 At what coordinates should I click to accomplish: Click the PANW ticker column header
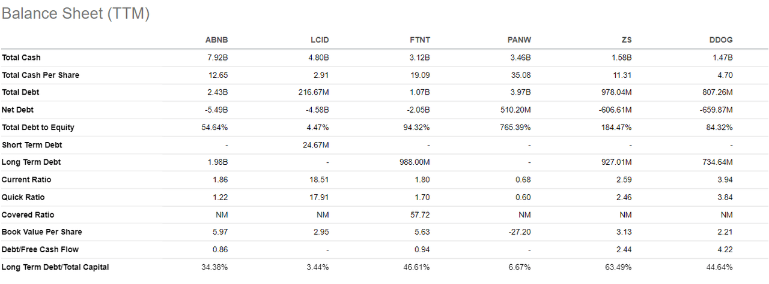click(x=519, y=40)
